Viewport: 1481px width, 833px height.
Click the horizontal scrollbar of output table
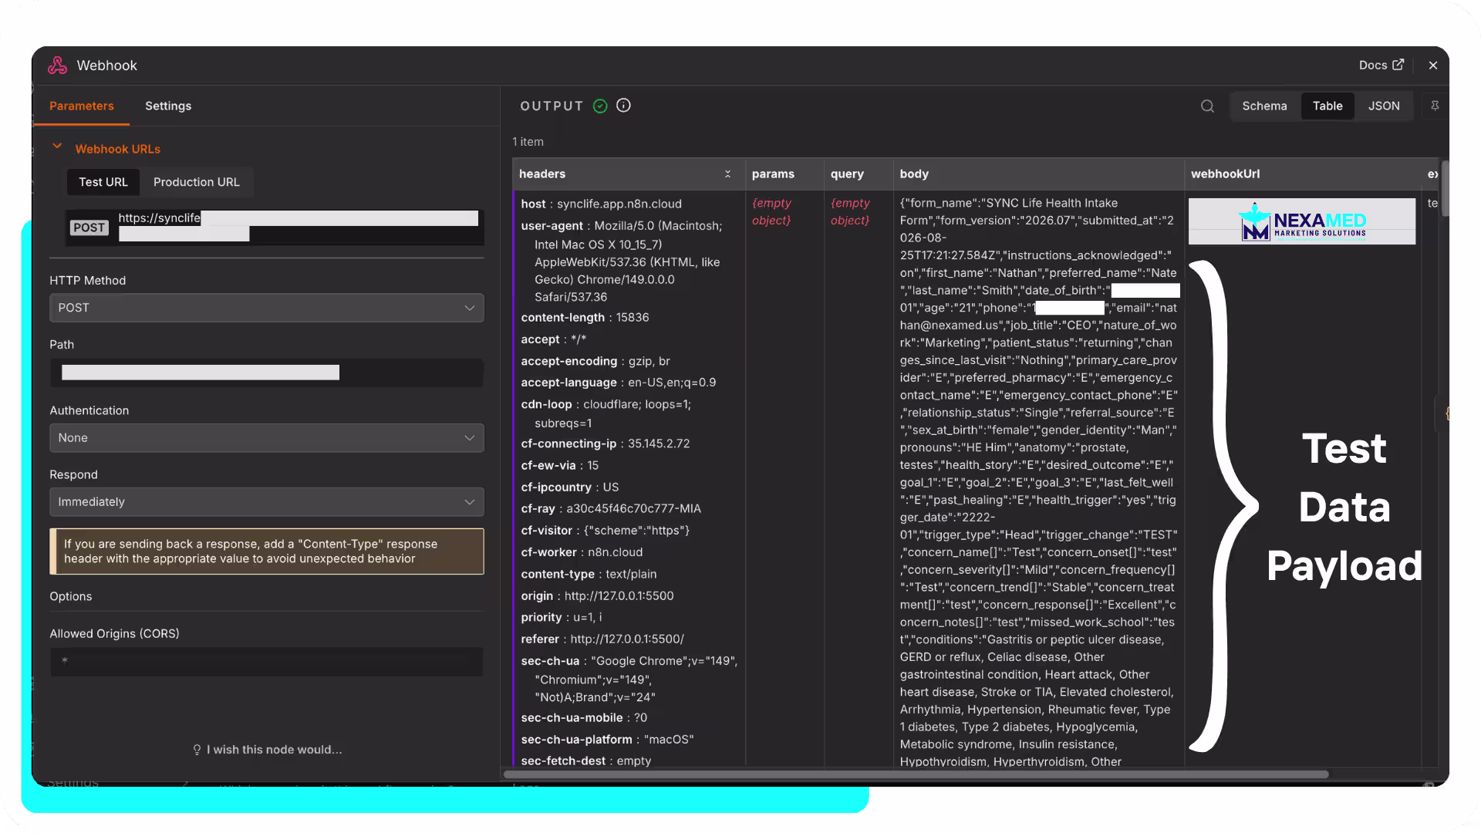click(916, 774)
